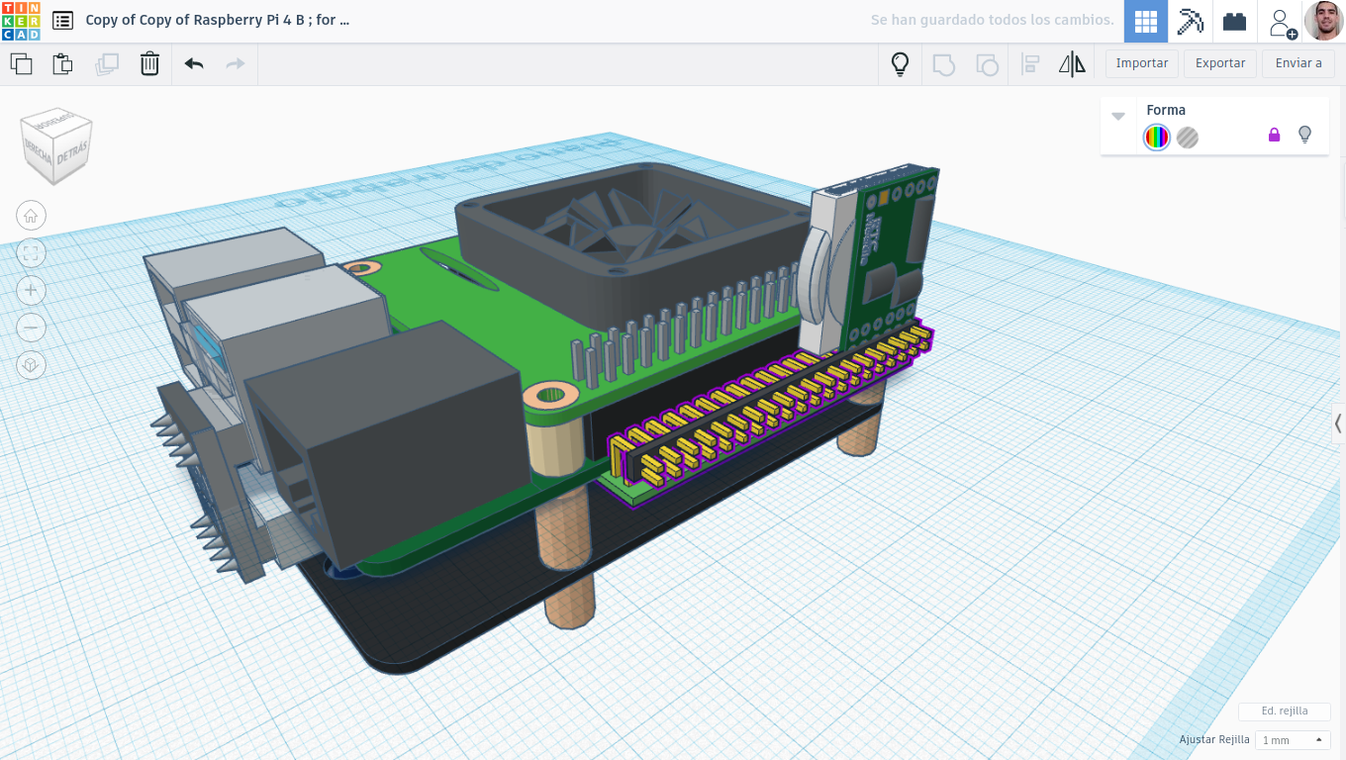
Task: Open the Bricks mode icon
Action: (x=1234, y=21)
